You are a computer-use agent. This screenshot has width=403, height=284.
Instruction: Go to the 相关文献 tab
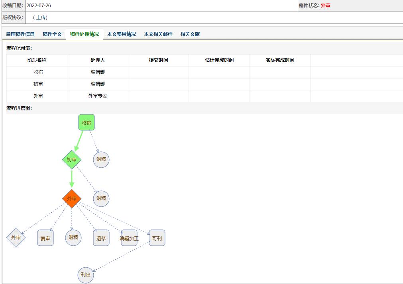tap(190, 34)
